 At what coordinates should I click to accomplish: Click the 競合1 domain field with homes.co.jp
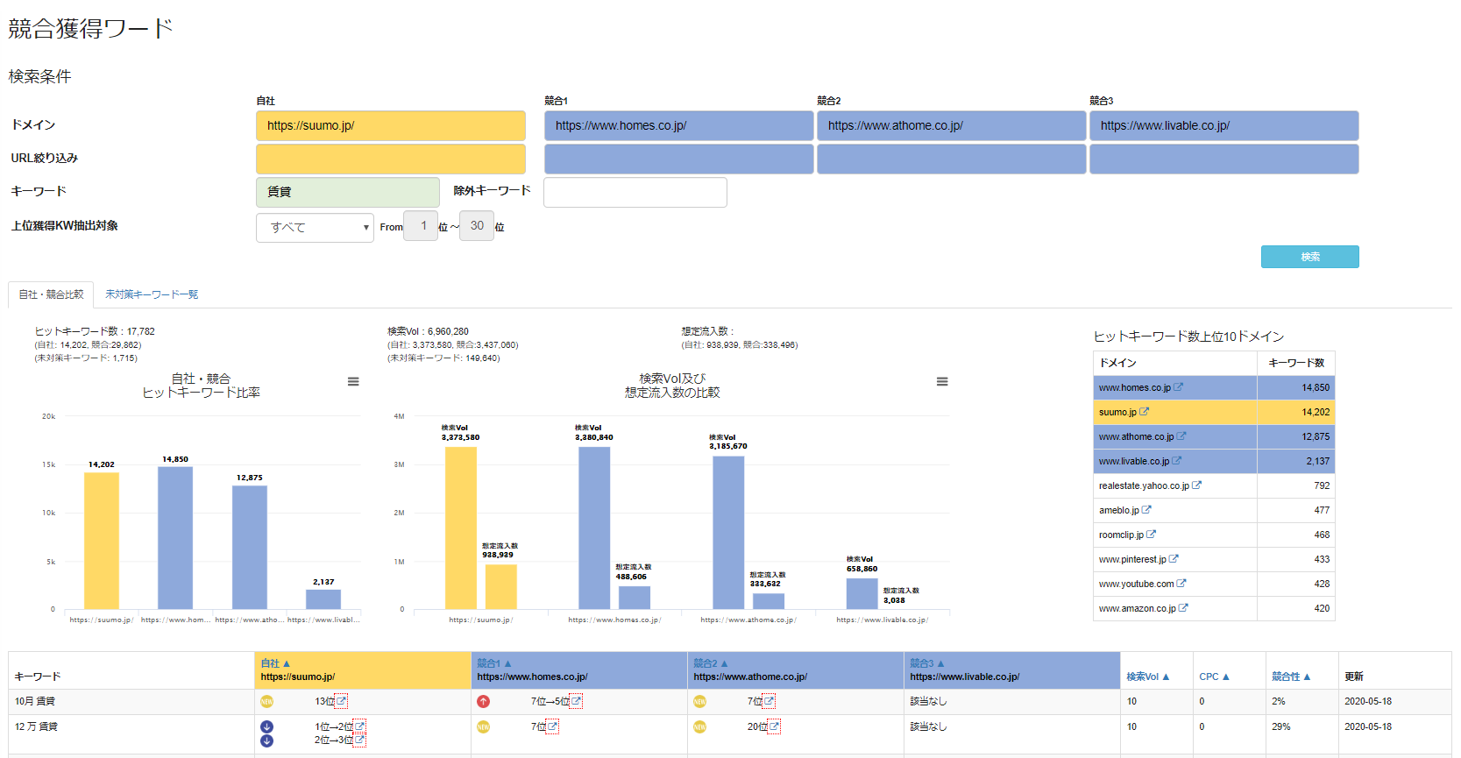(678, 125)
